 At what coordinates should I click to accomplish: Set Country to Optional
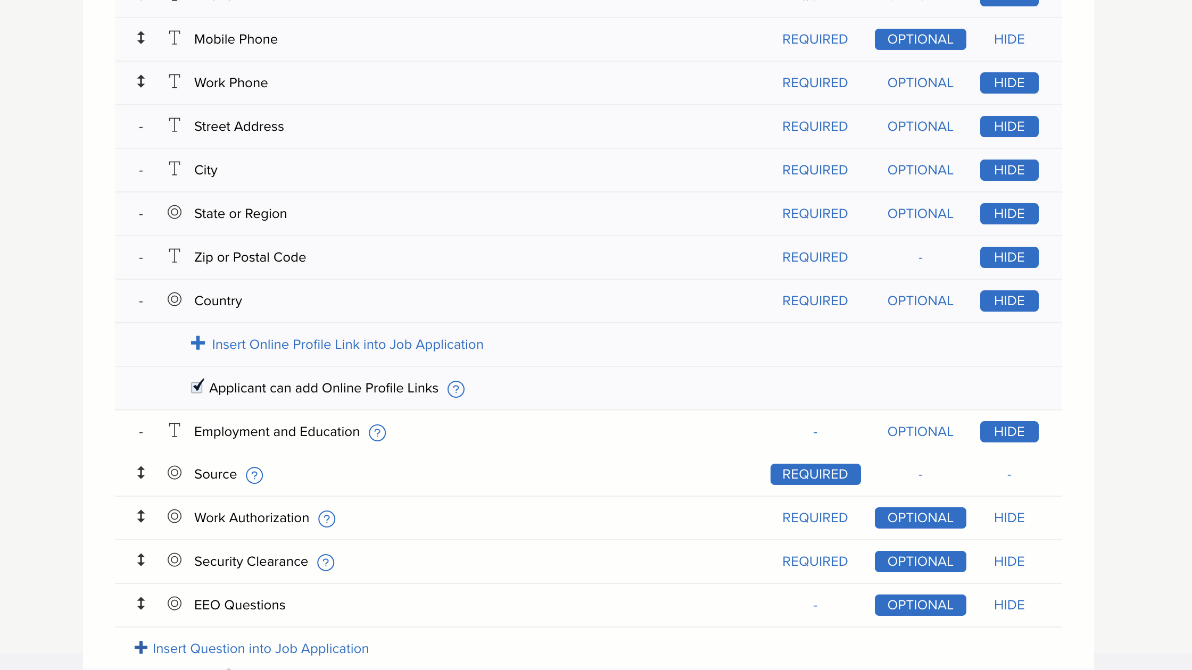(920, 301)
